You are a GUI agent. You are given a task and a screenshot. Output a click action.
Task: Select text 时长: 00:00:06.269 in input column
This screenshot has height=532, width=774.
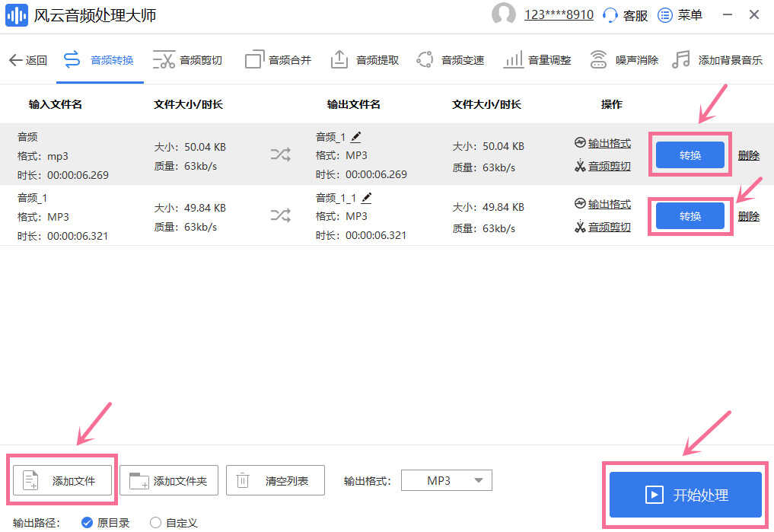[x=63, y=175]
